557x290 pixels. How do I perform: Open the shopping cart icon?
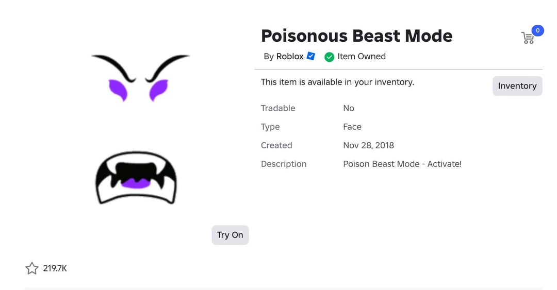tap(527, 38)
